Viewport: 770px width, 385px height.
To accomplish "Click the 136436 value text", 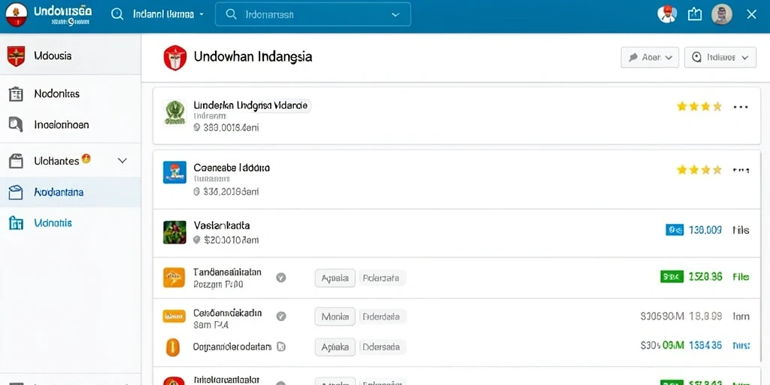I will click(x=705, y=346).
